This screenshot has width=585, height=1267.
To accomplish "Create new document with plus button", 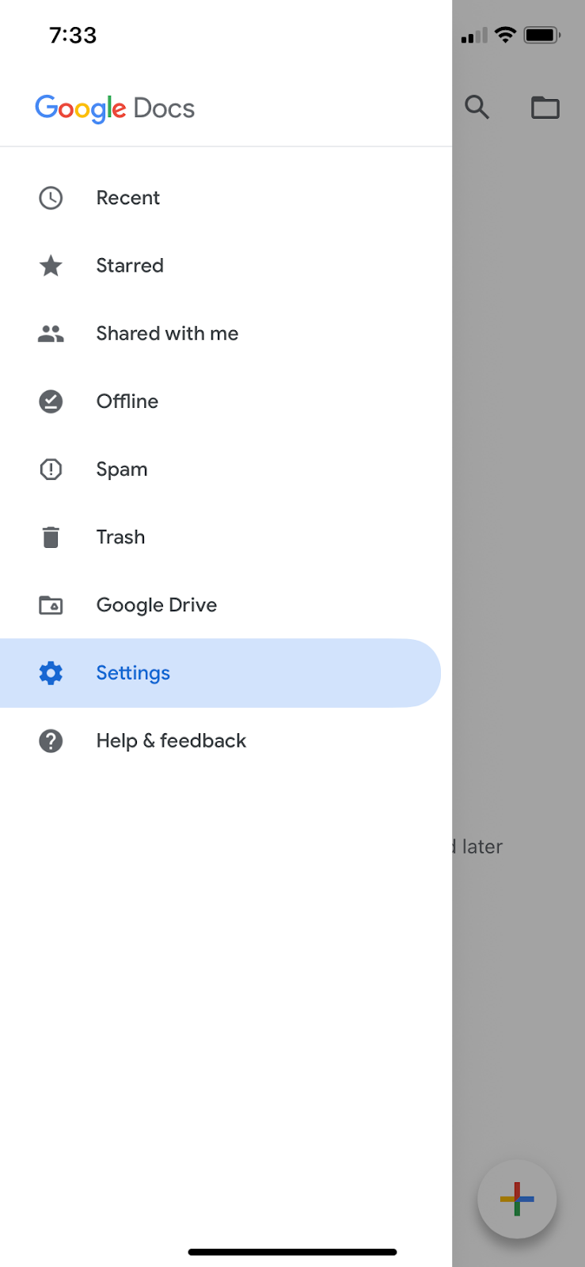I will click(x=517, y=1199).
